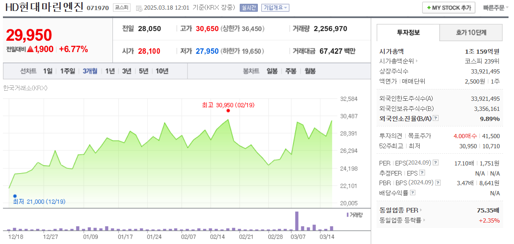The width and height of the screenshot is (514, 244).
Task: Click the 목표주가 value 41,500
Action: pos(491,136)
